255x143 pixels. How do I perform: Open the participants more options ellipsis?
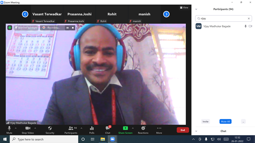pyautogui.click(x=243, y=122)
